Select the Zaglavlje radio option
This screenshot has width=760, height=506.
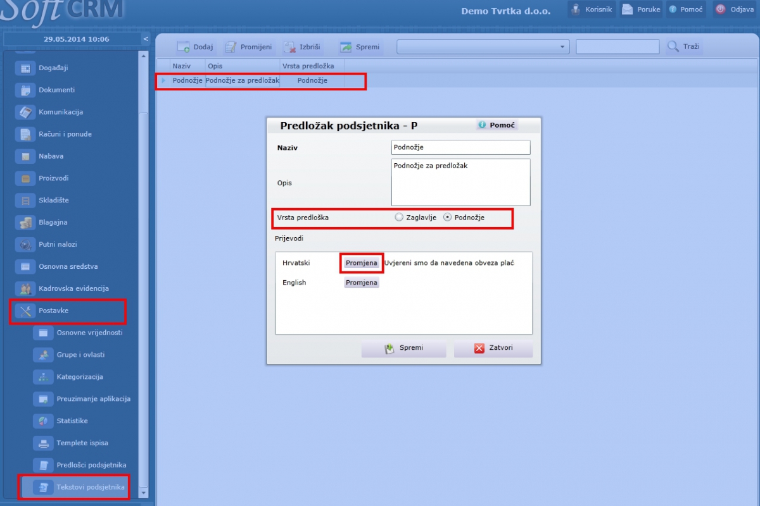point(398,217)
